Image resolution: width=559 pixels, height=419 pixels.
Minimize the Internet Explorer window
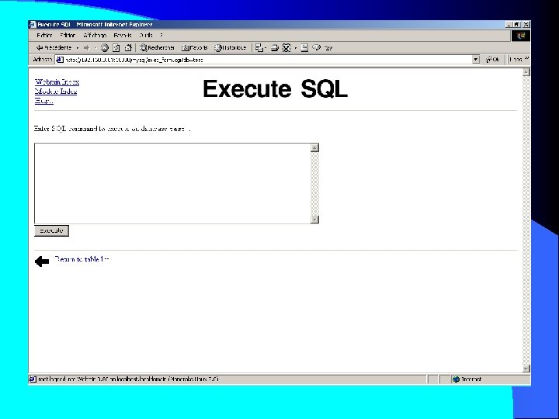(509, 25)
